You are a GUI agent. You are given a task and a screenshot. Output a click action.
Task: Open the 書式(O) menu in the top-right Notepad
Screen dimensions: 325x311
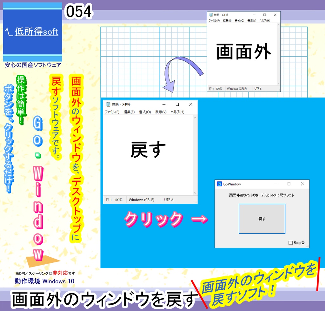coord(240,20)
